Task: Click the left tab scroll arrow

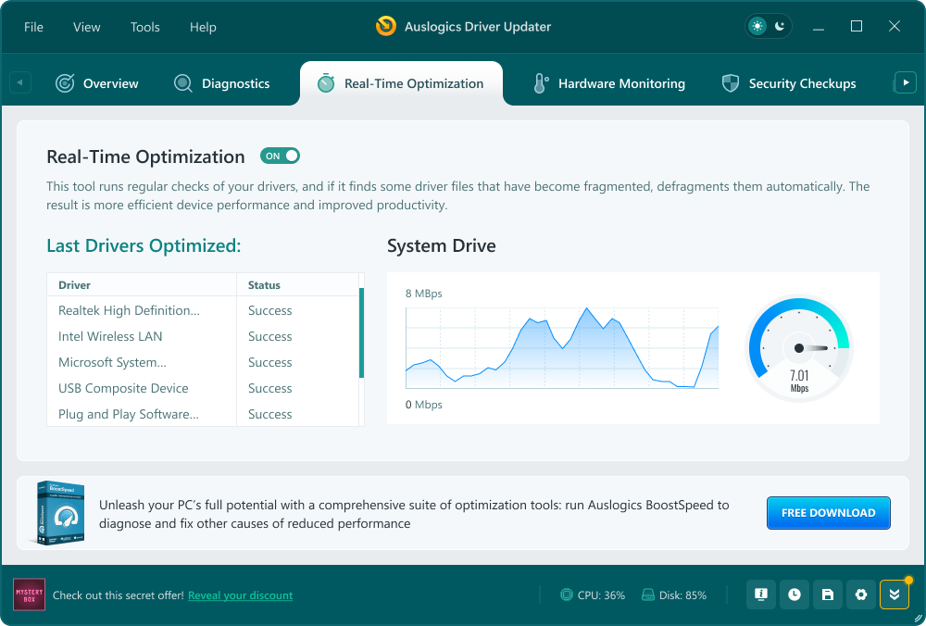Action: (19, 82)
